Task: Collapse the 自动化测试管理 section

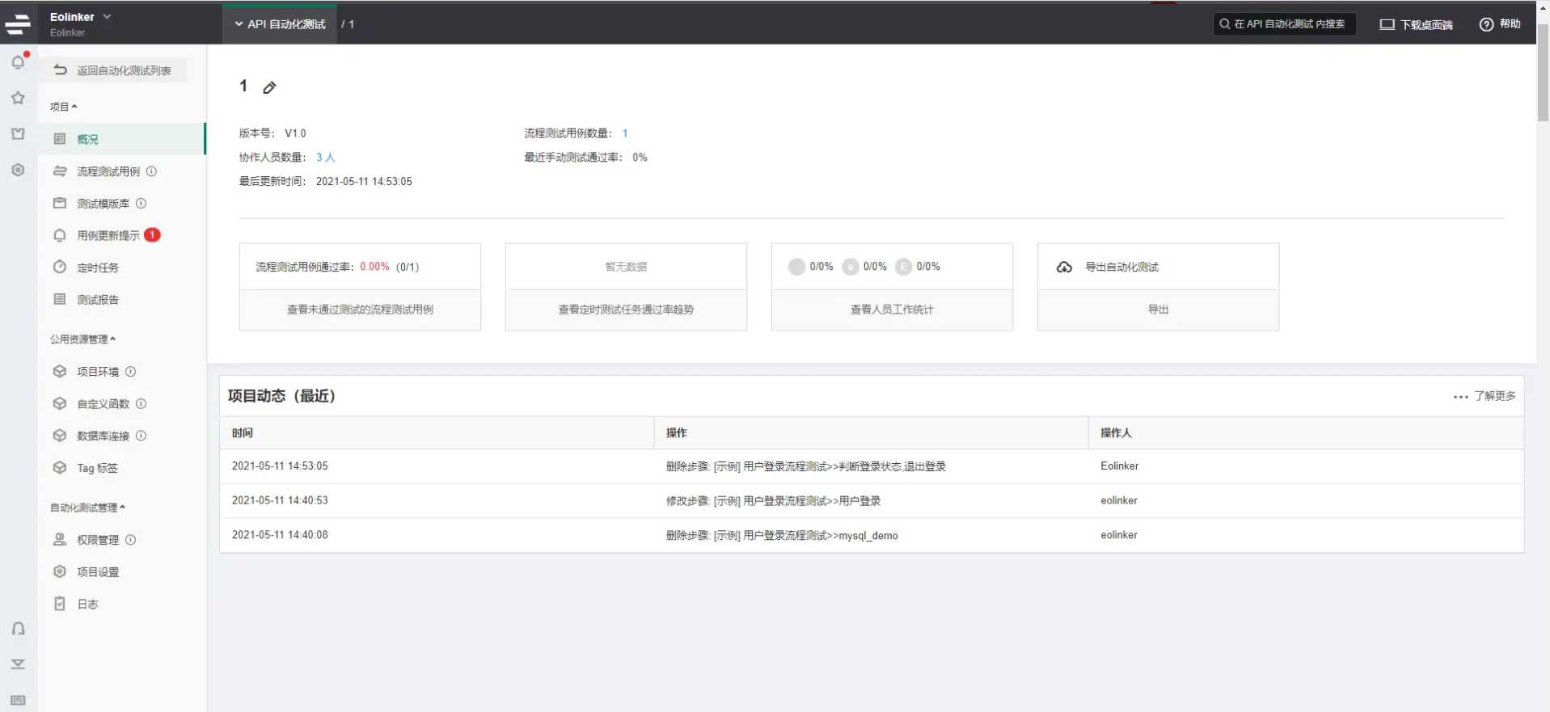Action: (x=87, y=508)
